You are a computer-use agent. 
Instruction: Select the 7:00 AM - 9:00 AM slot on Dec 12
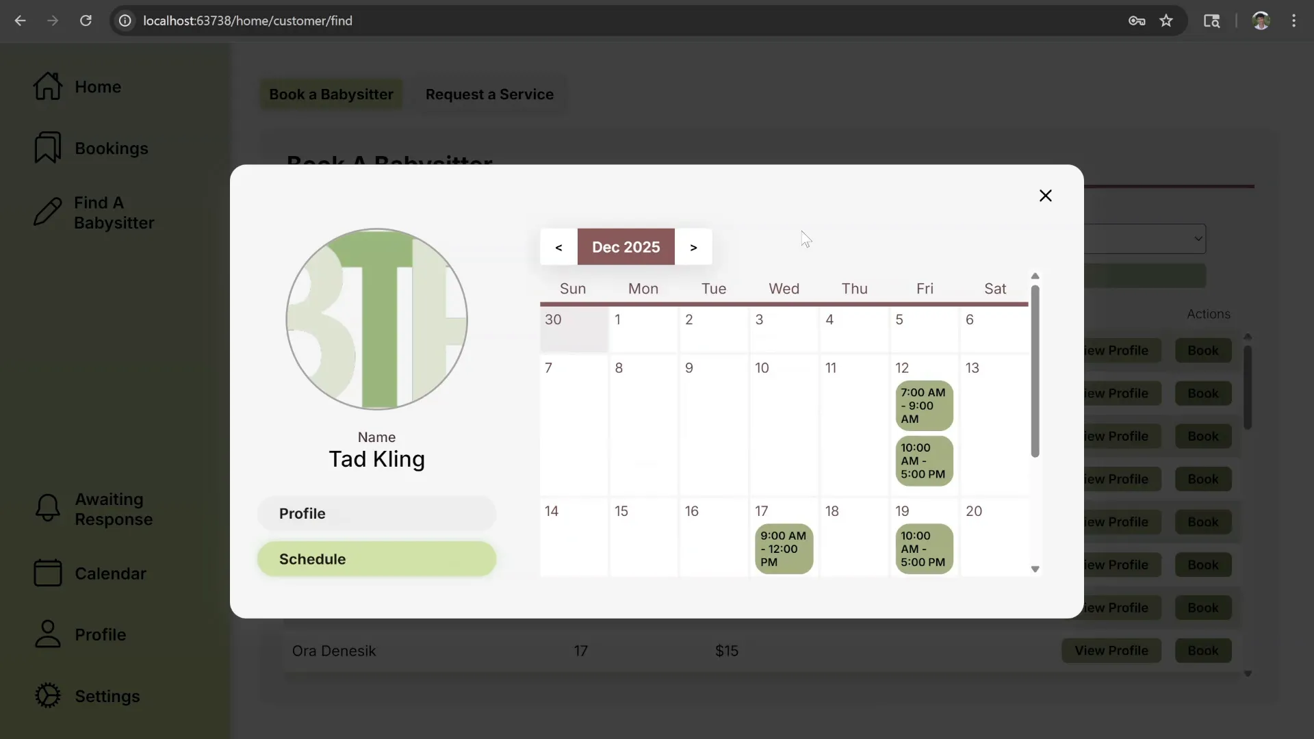[924, 406]
